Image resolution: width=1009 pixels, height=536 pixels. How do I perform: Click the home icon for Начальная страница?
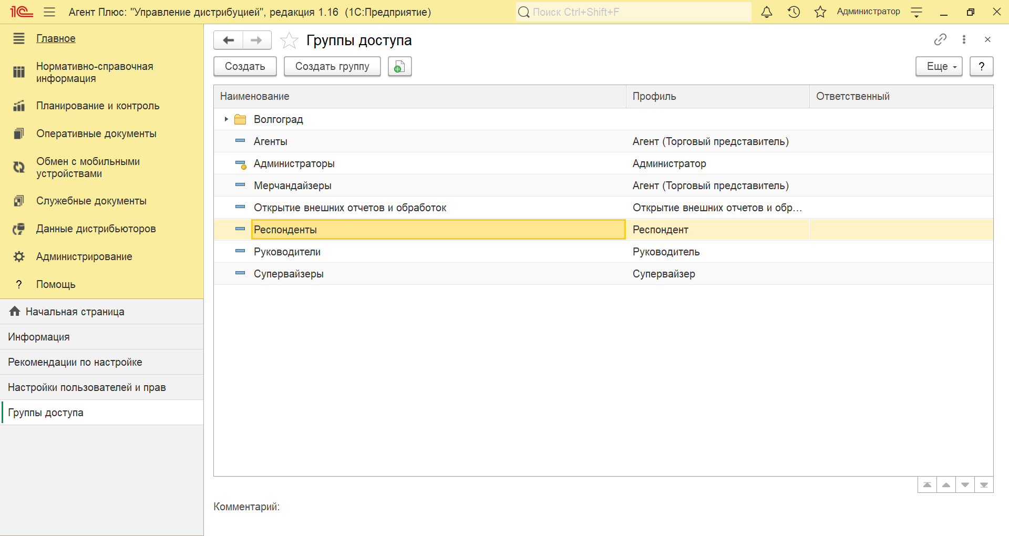15,311
